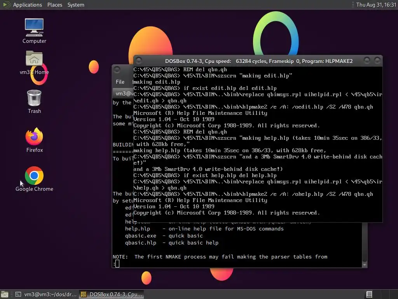Image resolution: width=398 pixels, height=299 pixels.
Task: Click 'Version 1.04 - Oct 10 1989' first occurrence
Action: coord(174,119)
